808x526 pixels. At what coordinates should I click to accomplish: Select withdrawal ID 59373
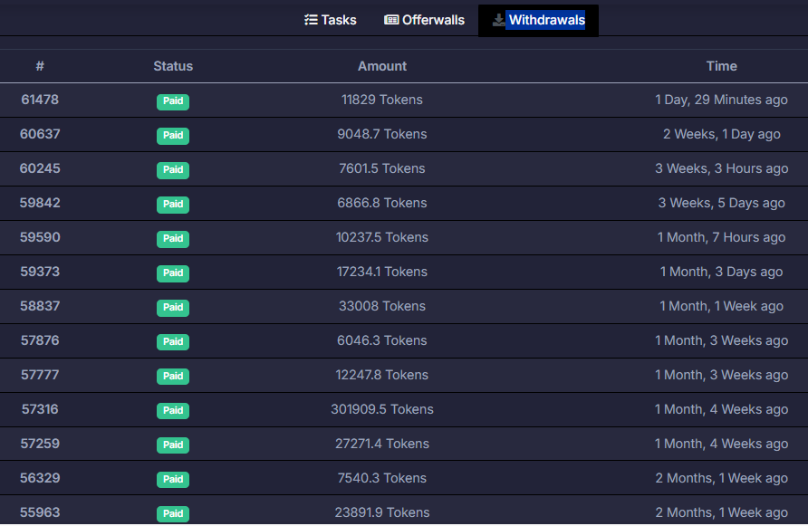click(x=40, y=272)
